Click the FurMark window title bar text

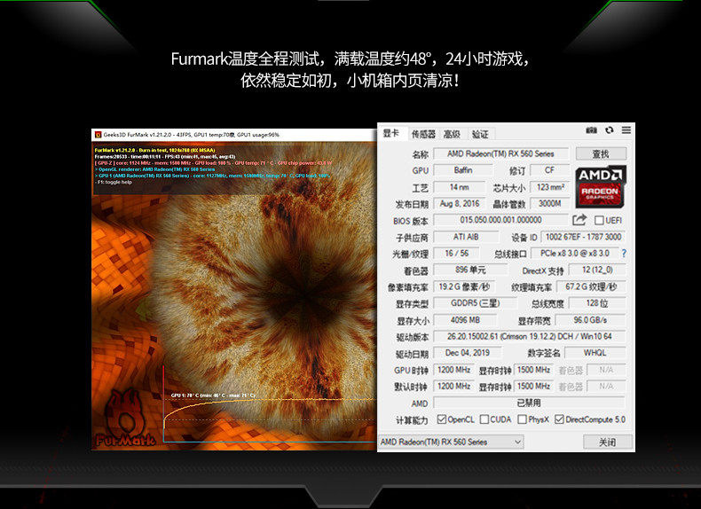pos(192,135)
